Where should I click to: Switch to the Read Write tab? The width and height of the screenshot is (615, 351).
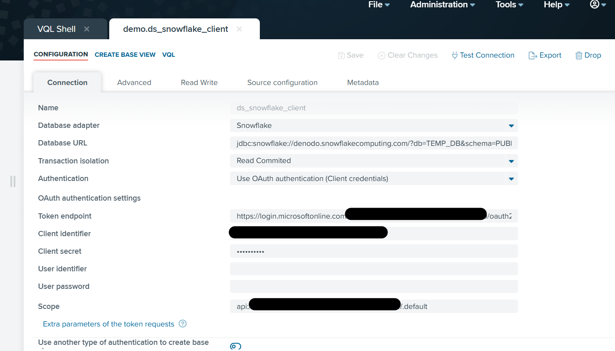pos(199,83)
